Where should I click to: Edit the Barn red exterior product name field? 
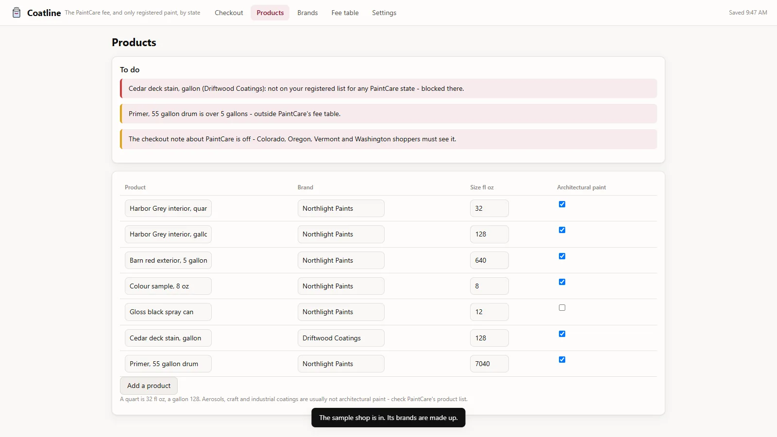[168, 260]
